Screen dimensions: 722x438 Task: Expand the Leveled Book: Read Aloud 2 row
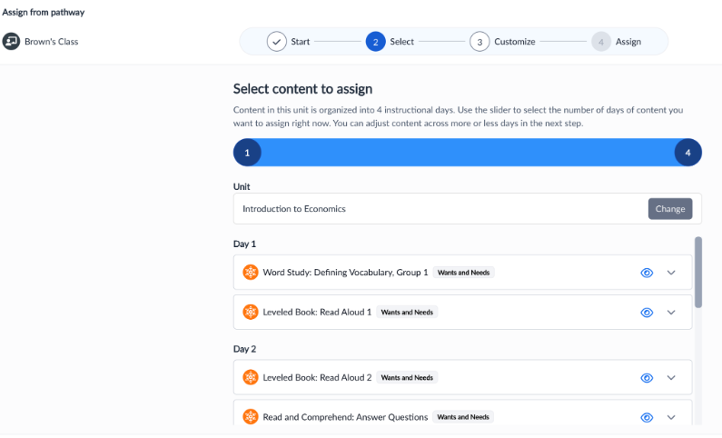coord(672,378)
